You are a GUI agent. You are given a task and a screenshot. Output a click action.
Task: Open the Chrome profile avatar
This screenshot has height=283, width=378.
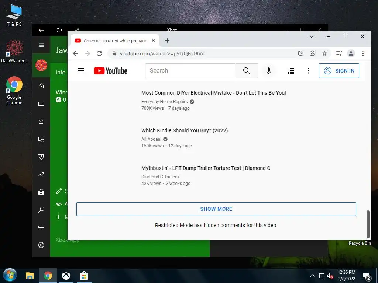351,53
